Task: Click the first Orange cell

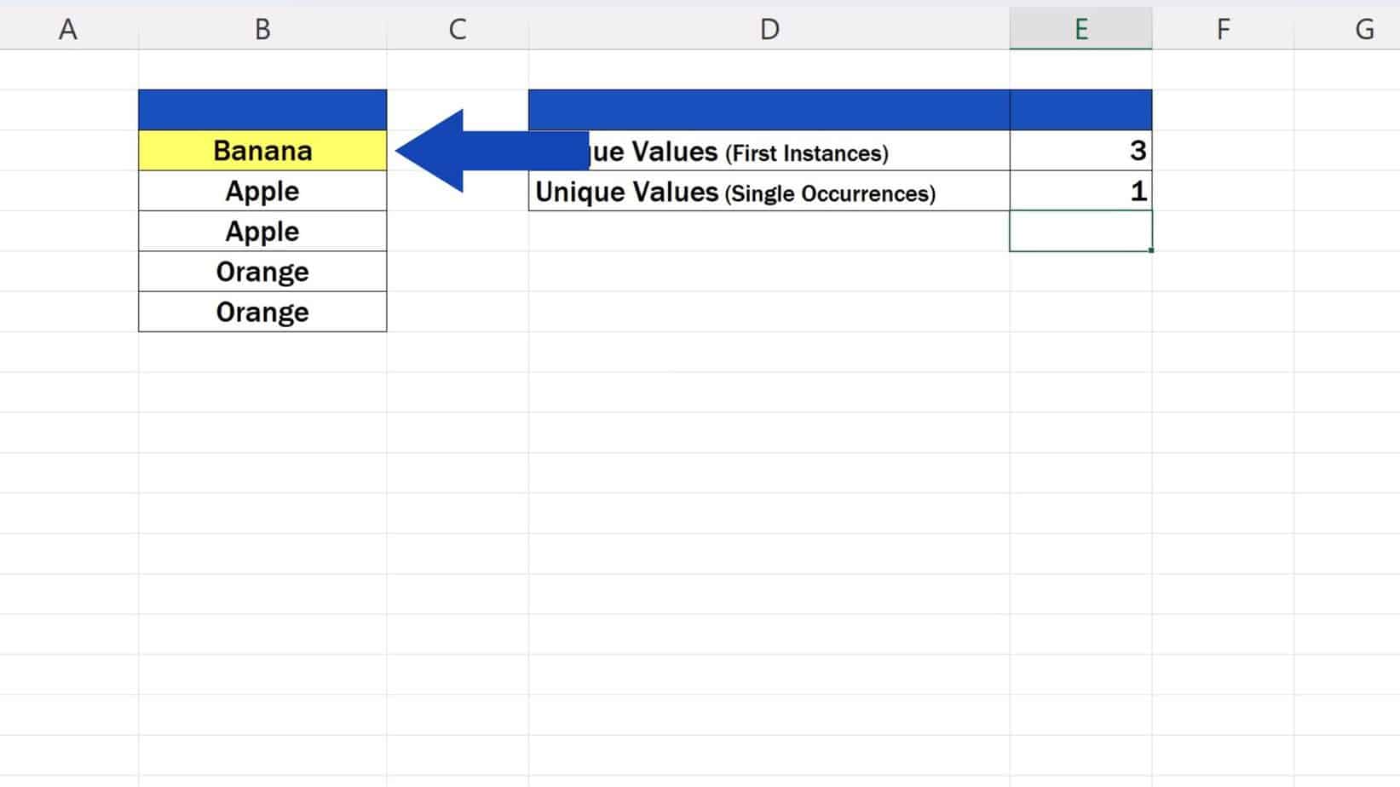Action: (x=262, y=271)
